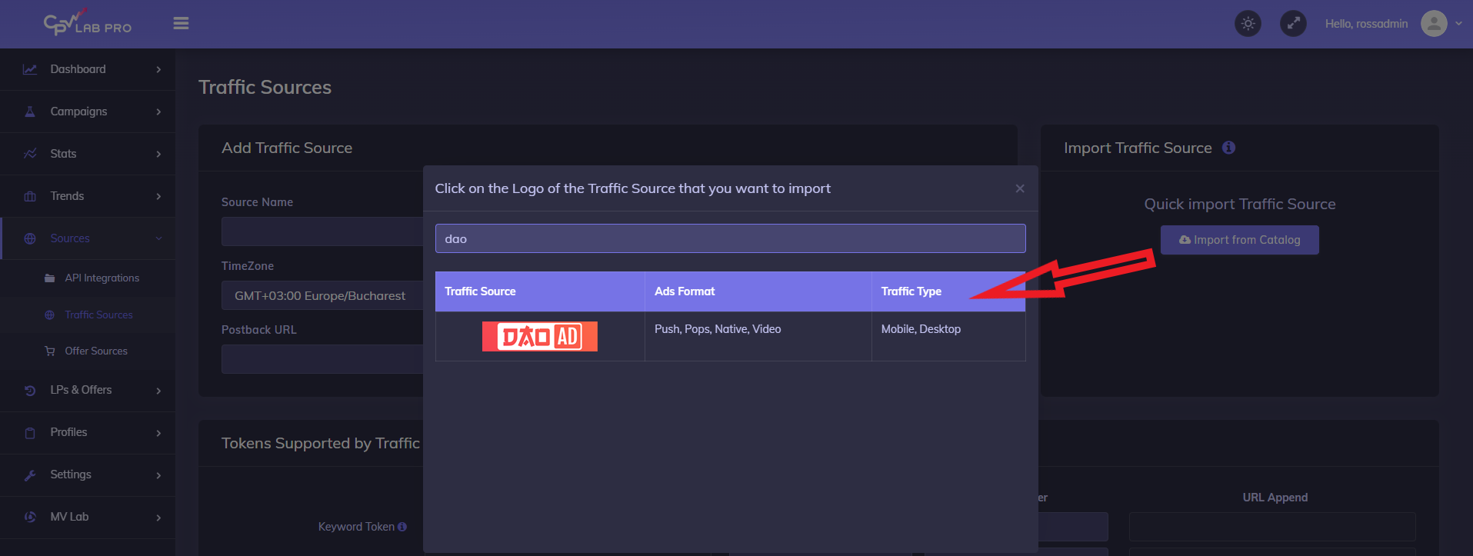This screenshot has height=556, width=1473.
Task: Open the Settings menu item
Action: (88, 475)
